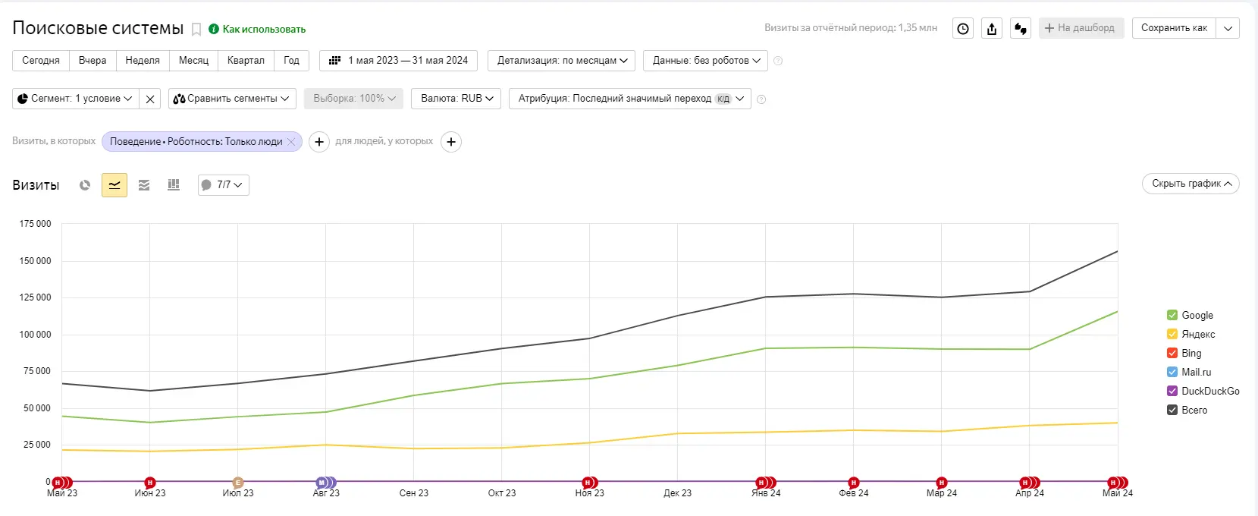This screenshot has height=516, width=1258.
Task: Toggle the Яндекс series checkbox
Action: coord(1172,334)
